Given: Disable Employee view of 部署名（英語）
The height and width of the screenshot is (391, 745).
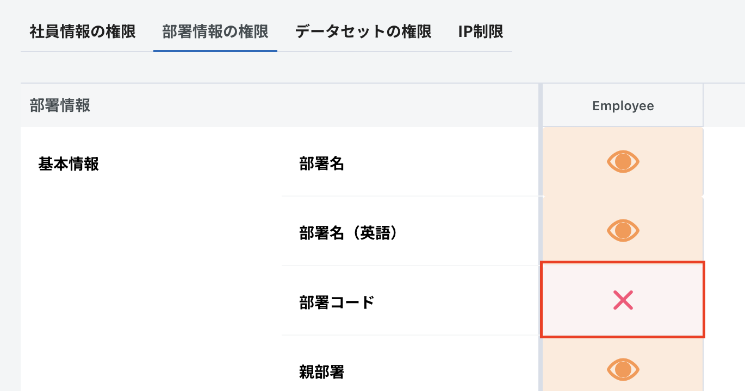Looking at the screenshot, I should (x=623, y=230).
